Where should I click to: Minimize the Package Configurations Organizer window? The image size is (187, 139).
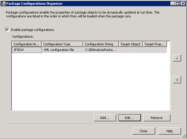(x=173, y=4)
